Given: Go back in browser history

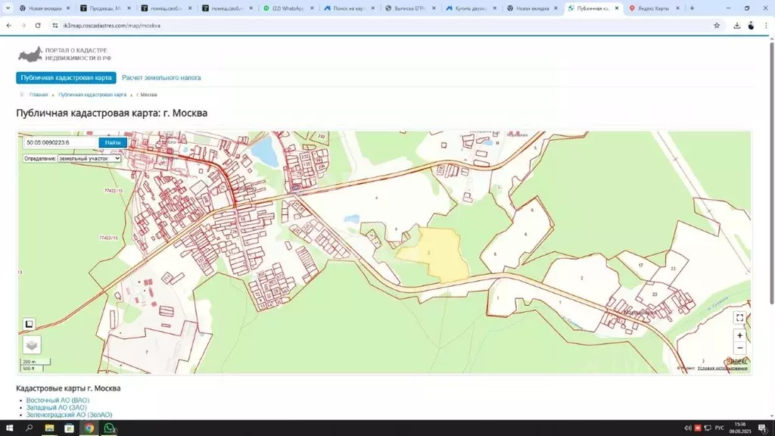Looking at the screenshot, I should point(9,25).
